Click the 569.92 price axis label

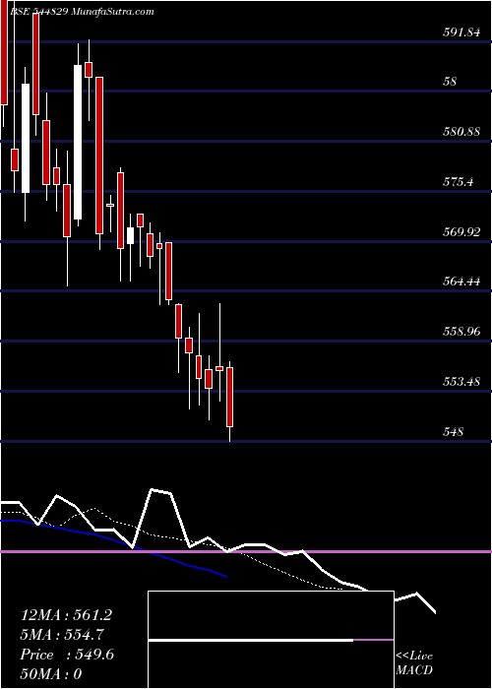pyautogui.click(x=461, y=231)
